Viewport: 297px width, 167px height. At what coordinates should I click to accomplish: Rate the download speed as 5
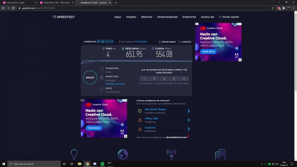[x=184, y=79]
